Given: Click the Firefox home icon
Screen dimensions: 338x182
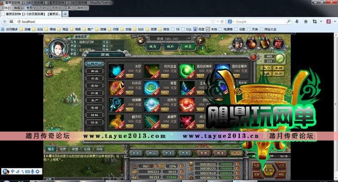Looking at the screenshot, I should 306,22.
